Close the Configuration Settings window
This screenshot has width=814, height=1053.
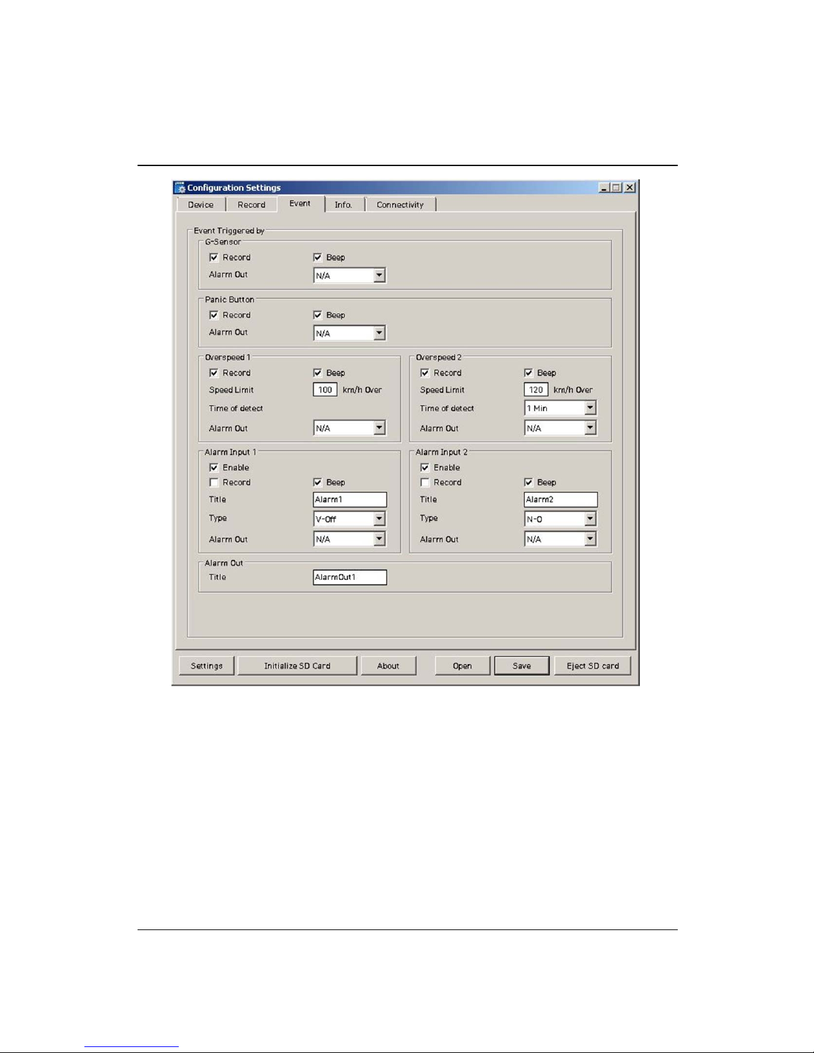coord(629,188)
